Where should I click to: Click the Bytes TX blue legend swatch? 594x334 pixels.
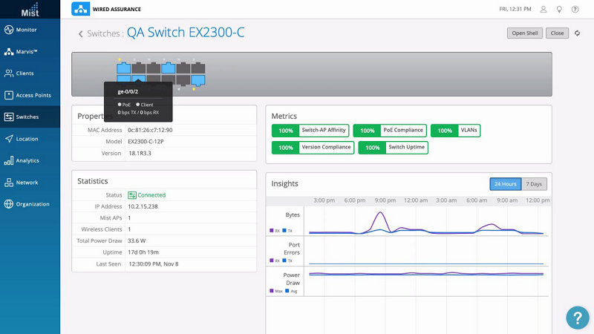[x=284, y=230]
